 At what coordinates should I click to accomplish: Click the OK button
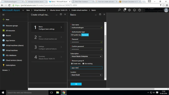(76, 84)
